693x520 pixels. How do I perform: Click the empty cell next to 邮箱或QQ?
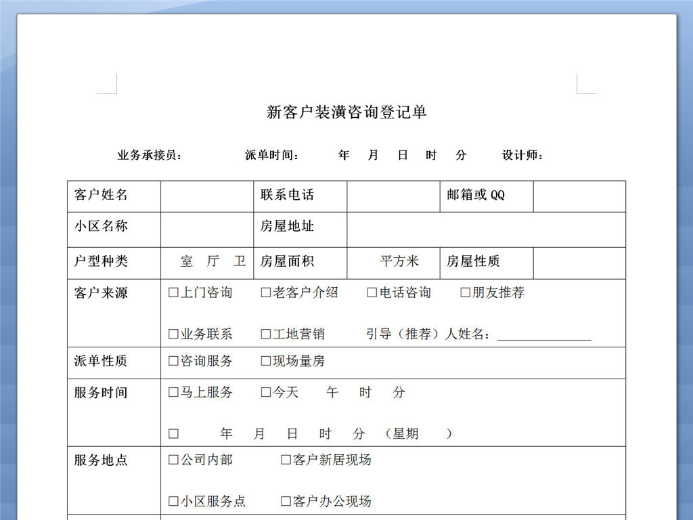(x=579, y=196)
